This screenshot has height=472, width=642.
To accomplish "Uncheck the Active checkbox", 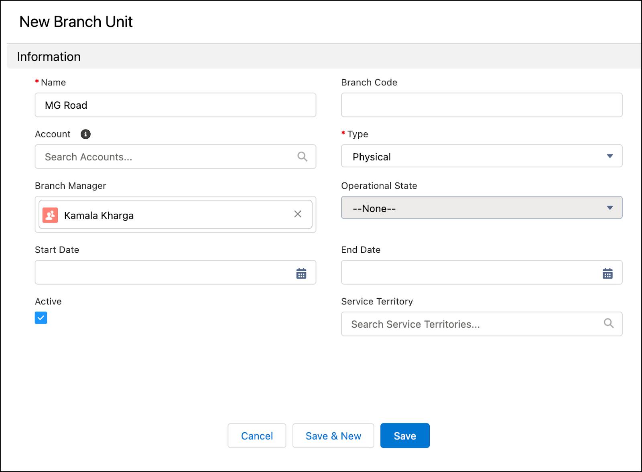I will click(x=41, y=318).
